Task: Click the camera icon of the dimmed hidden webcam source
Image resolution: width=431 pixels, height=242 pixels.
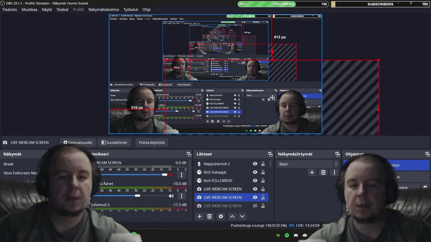Action: [x=199, y=206]
